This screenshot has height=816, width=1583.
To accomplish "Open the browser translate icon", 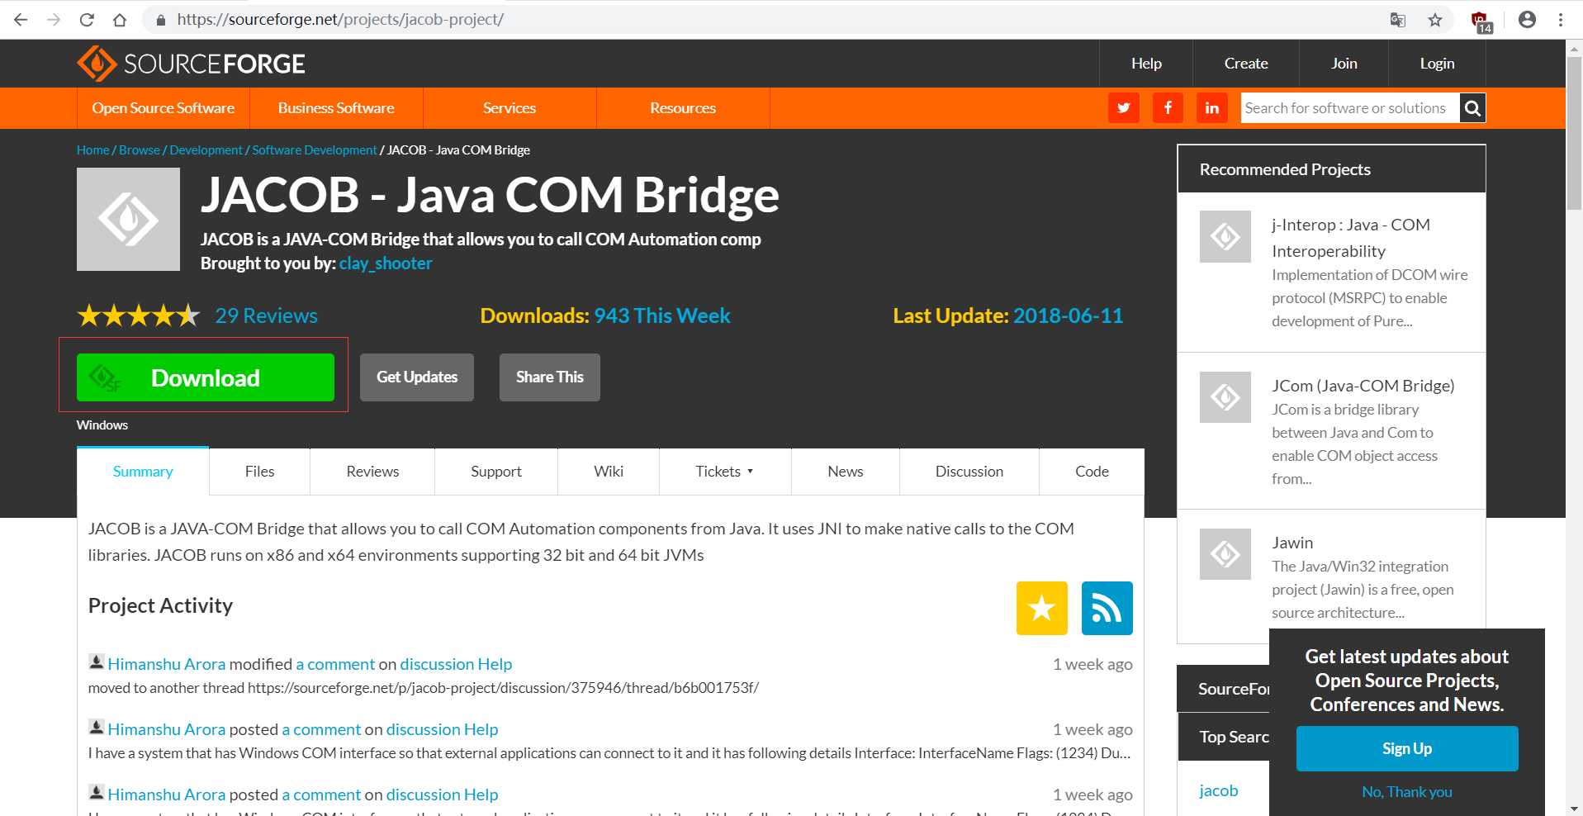I will click(x=1397, y=20).
